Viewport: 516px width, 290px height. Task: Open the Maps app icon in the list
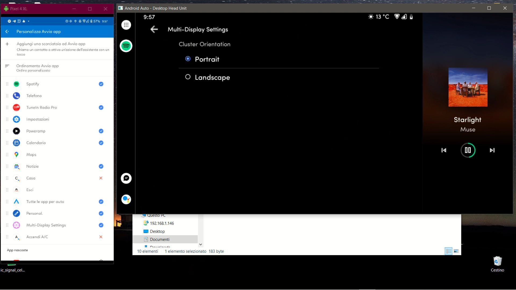[x=16, y=154]
